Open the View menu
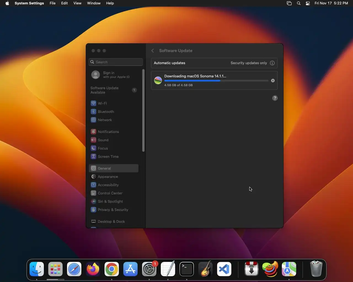This screenshot has height=282, width=353. (77, 3)
